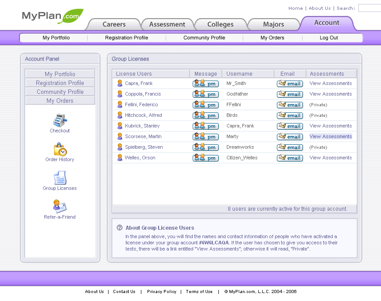Image resolution: width=381 pixels, height=301 pixels.
Task: Switch to the Colleges tab
Action: [220, 24]
